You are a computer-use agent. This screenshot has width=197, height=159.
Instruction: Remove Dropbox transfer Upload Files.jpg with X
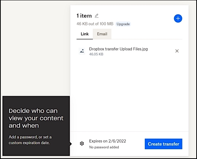point(177,51)
